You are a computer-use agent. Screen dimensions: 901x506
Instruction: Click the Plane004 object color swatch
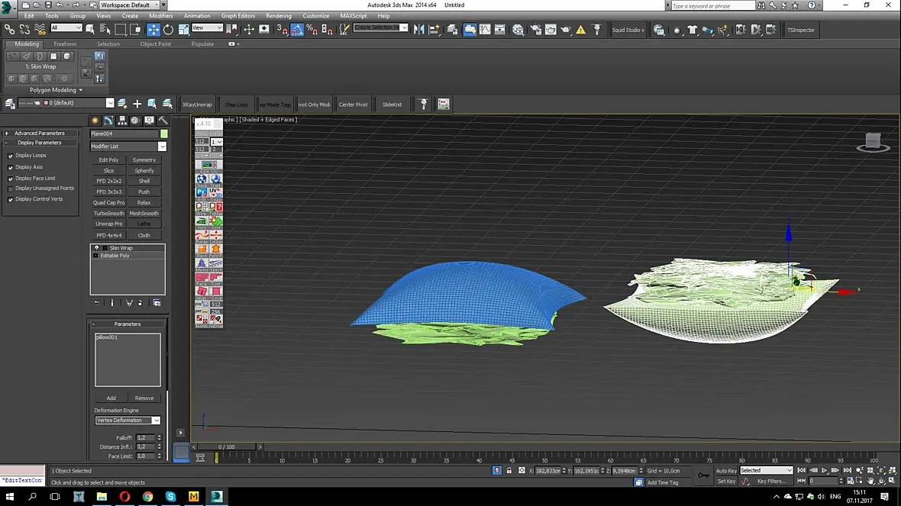pos(164,134)
